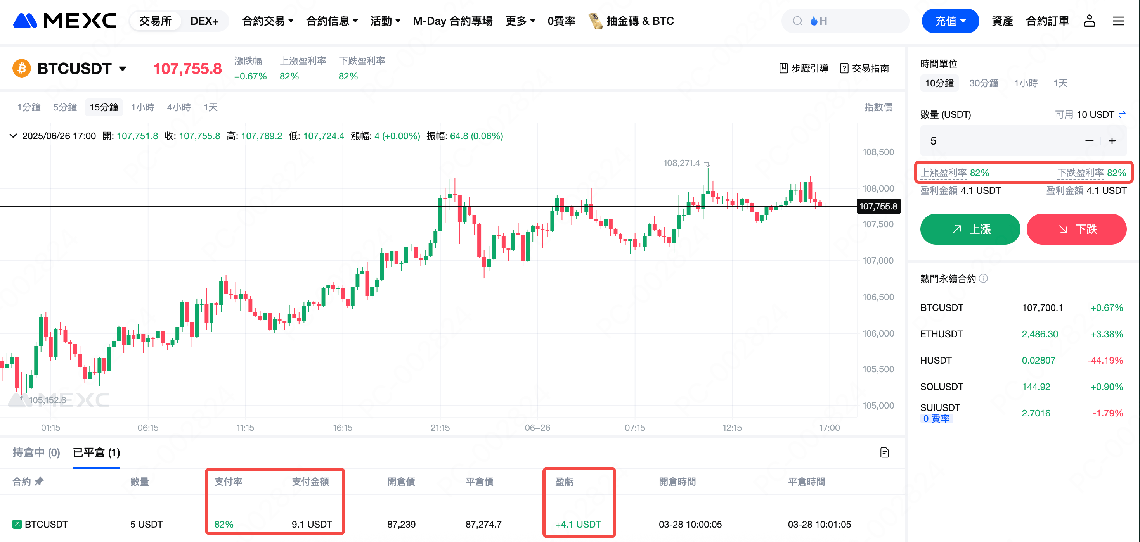1140x542 pixels.
Task: Select 15分鐘 chart interval
Action: (104, 107)
